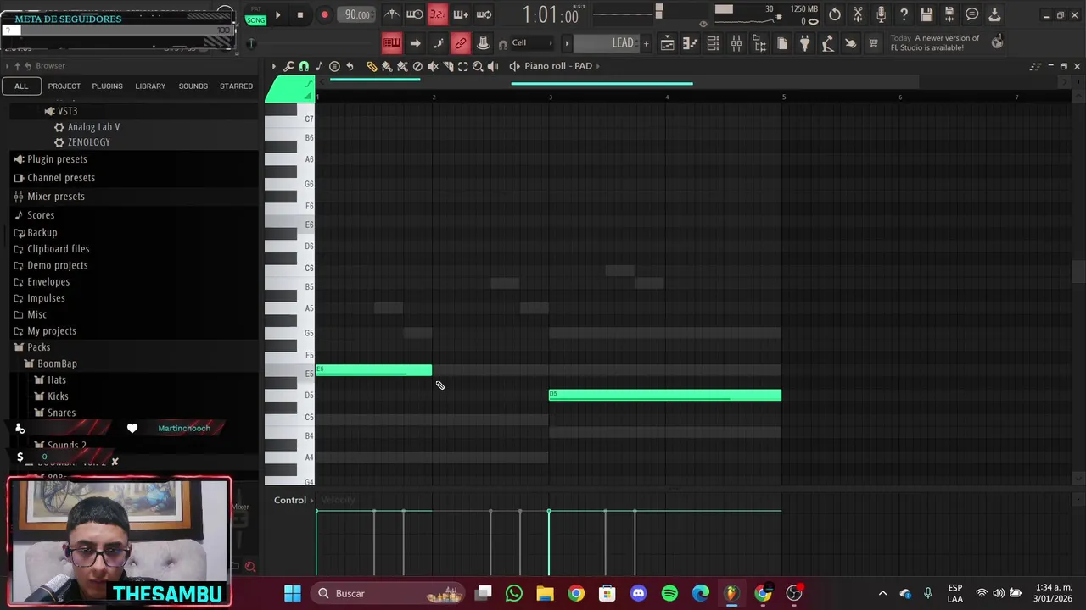Click the 90.000 tempo field
The image size is (1086, 610).
coord(357,14)
